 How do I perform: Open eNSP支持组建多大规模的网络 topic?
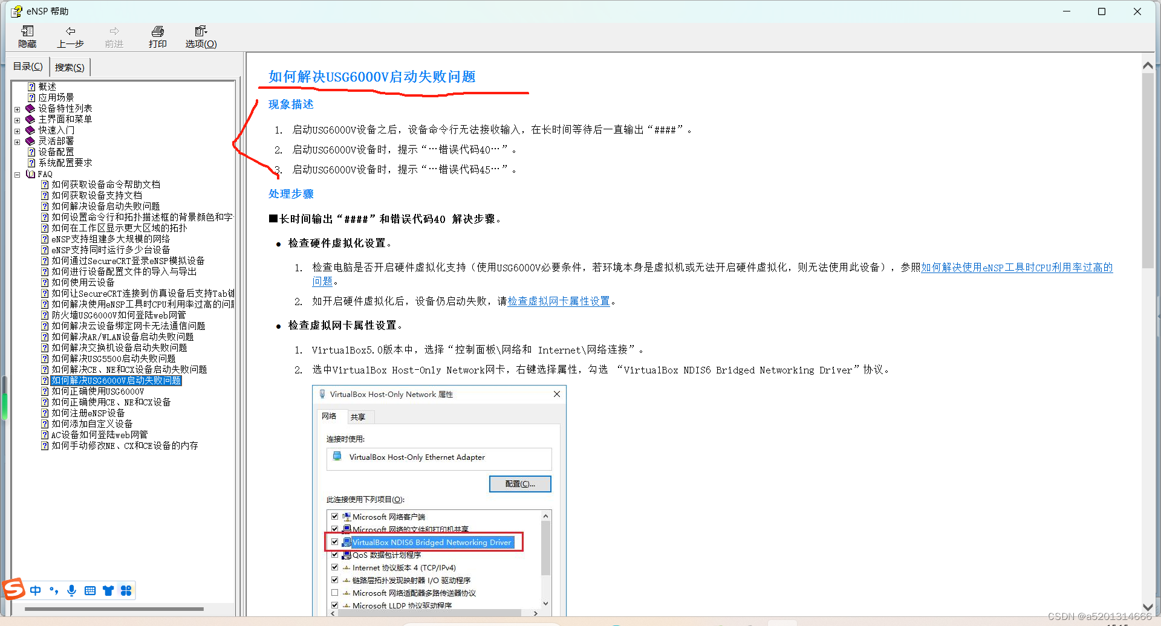point(111,239)
